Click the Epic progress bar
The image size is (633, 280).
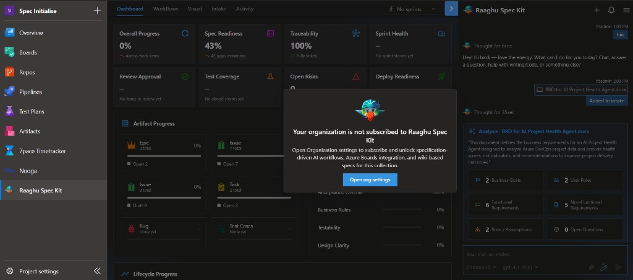click(x=164, y=155)
